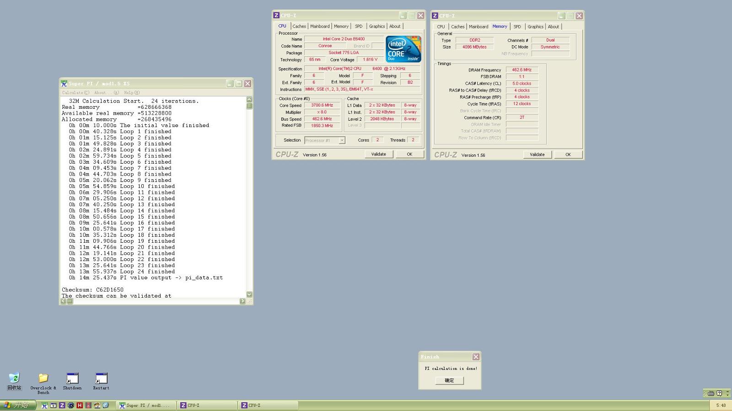
Task: Select SPD tab in right CPU-Z window
Action: (517, 27)
